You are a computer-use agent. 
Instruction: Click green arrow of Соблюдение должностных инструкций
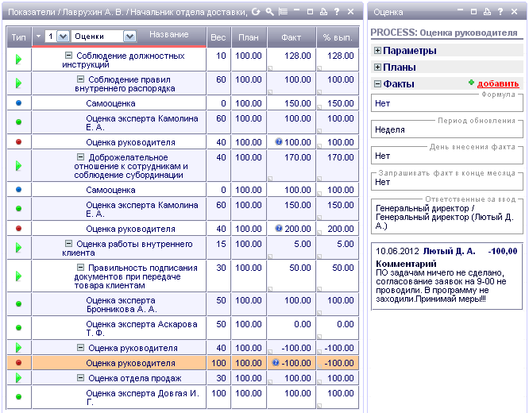click(x=18, y=60)
